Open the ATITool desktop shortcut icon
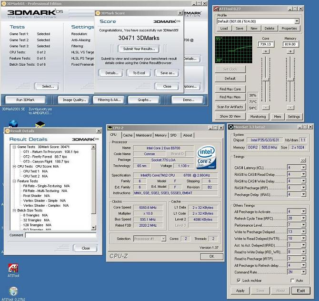The image size is (319, 301). (x=13, y=268)
